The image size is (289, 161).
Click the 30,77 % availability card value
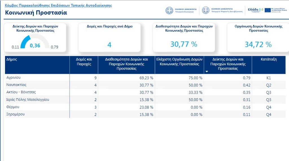pos(184,44)
